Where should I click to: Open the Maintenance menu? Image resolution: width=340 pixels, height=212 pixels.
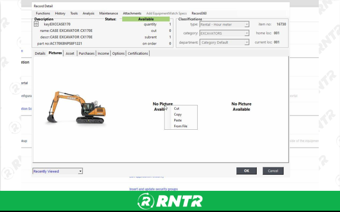[108, 13]
